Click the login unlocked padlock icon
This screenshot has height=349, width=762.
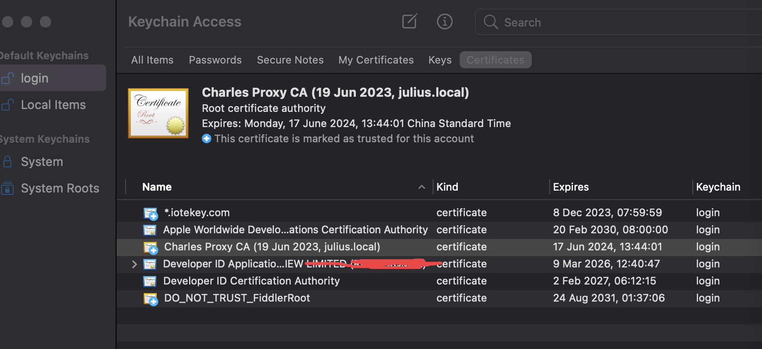[8, 78]
